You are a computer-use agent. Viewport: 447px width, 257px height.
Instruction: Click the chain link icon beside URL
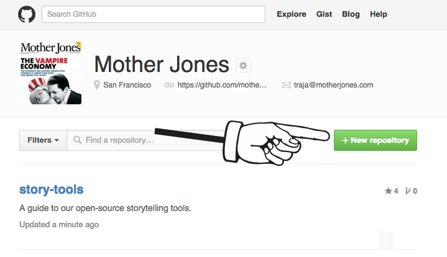coord(169,85)
